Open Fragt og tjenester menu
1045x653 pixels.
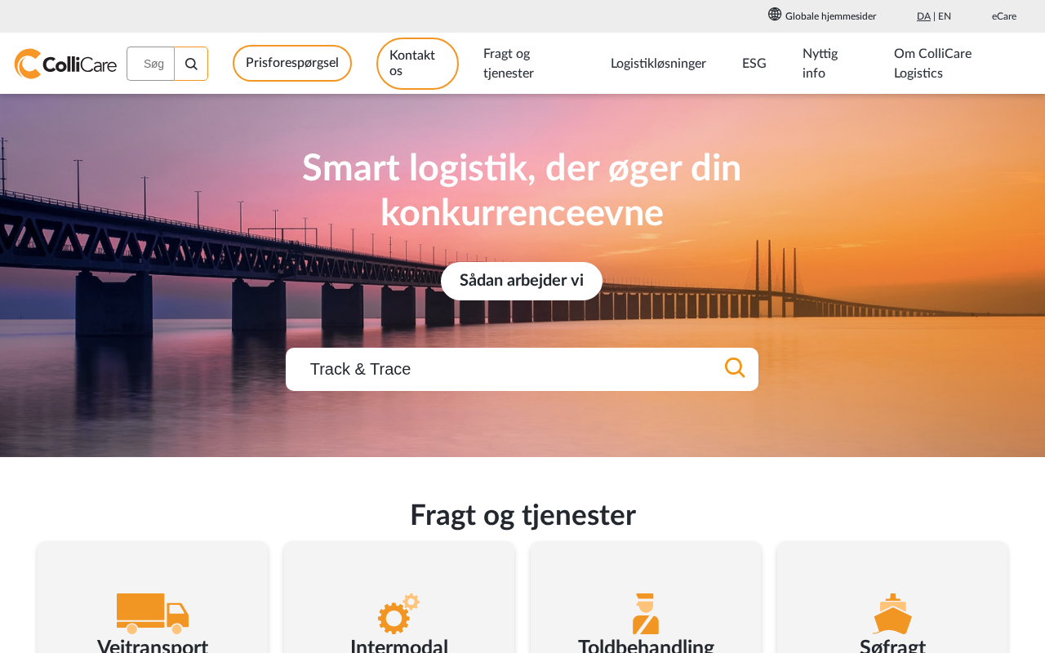pyautogui.click(x=509, y=64)
